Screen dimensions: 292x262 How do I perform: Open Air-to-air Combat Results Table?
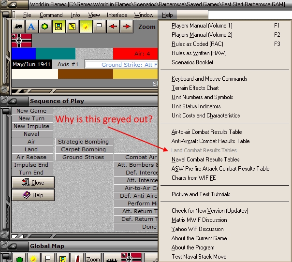point(225,132)
